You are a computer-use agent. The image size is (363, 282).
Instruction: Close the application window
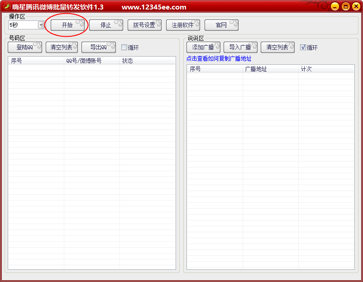[x=356, y=6]
